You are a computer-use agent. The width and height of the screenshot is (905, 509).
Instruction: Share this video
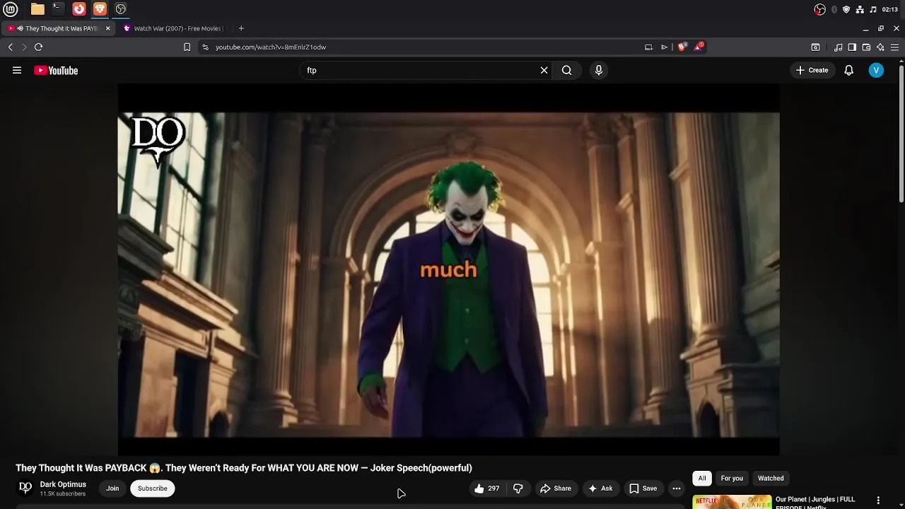555,488
